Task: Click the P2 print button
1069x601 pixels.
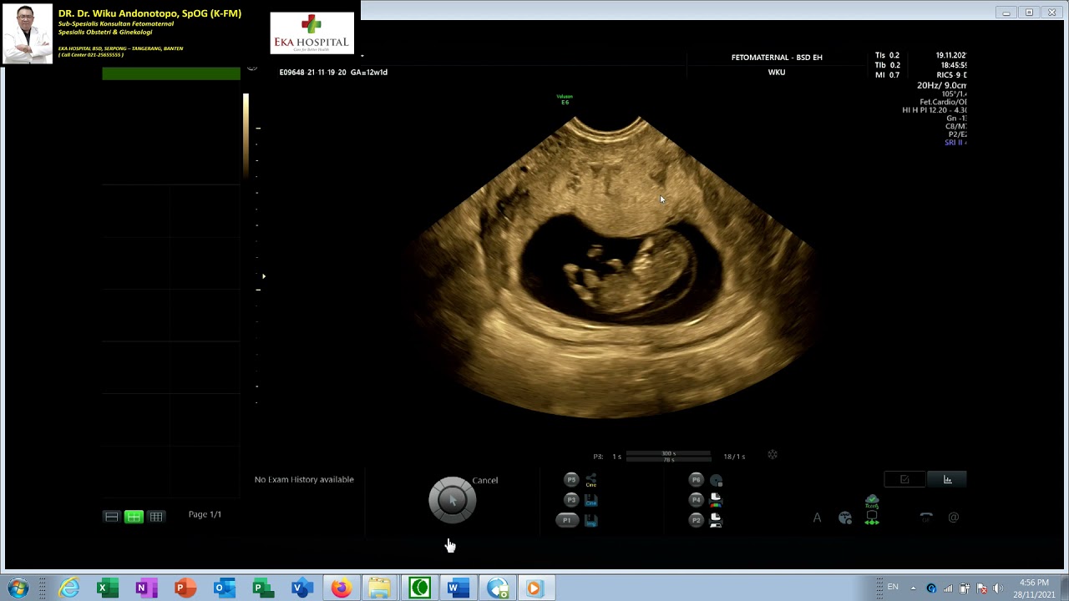Action: (x=696, y=520)
